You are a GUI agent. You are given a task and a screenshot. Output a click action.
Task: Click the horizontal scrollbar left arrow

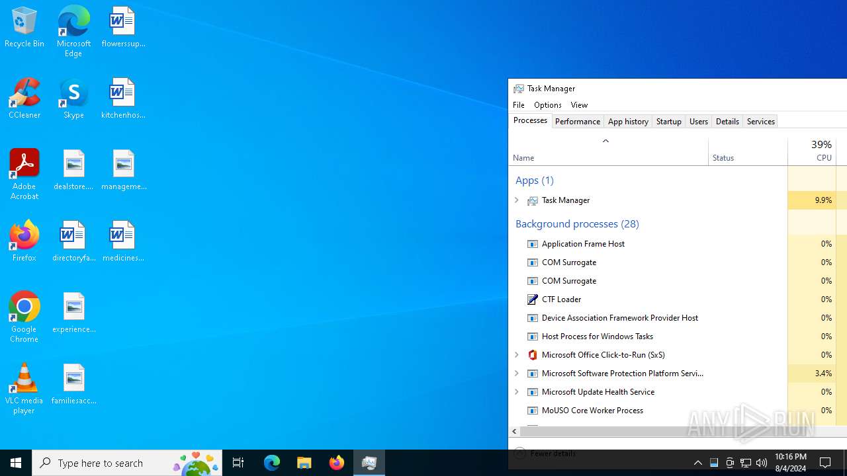coord(514,431)
